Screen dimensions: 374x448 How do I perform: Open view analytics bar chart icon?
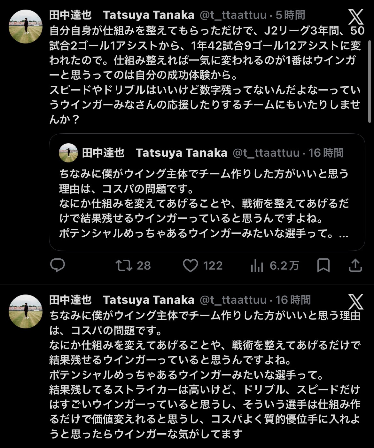click(257, 265)
